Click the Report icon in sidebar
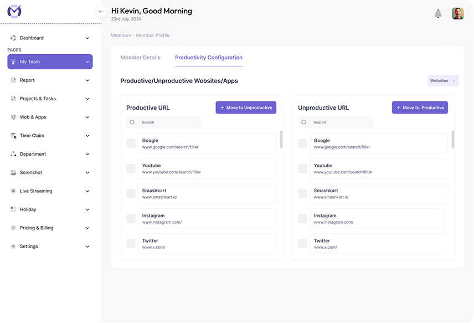 click(14, 80)
